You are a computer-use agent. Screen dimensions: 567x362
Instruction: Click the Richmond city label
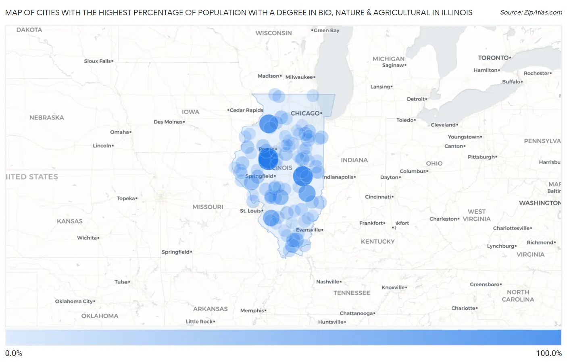(x=540, y=242)
